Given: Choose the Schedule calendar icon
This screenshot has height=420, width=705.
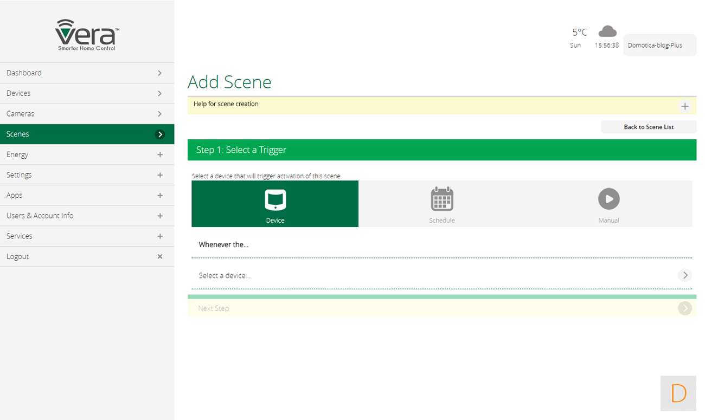Looking at the screenshot, I should 441,199.
